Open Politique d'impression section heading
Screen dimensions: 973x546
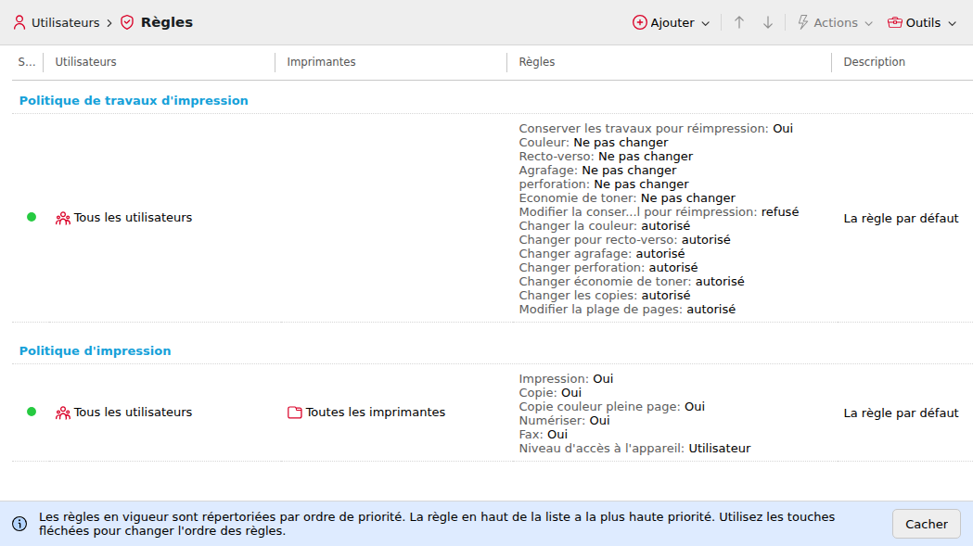point(95,350)
